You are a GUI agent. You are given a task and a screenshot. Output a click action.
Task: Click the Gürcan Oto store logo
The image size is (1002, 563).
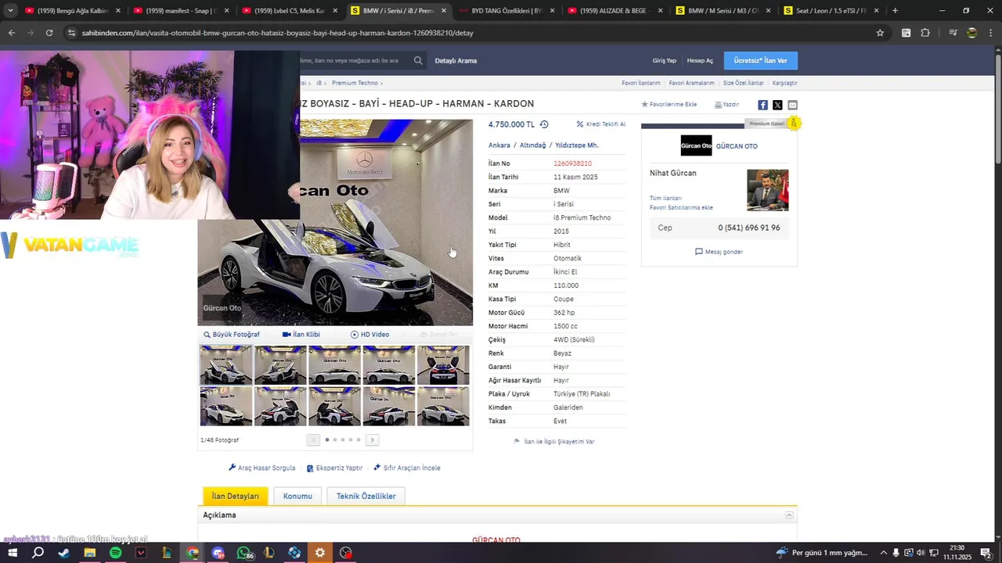click(696, 145)
